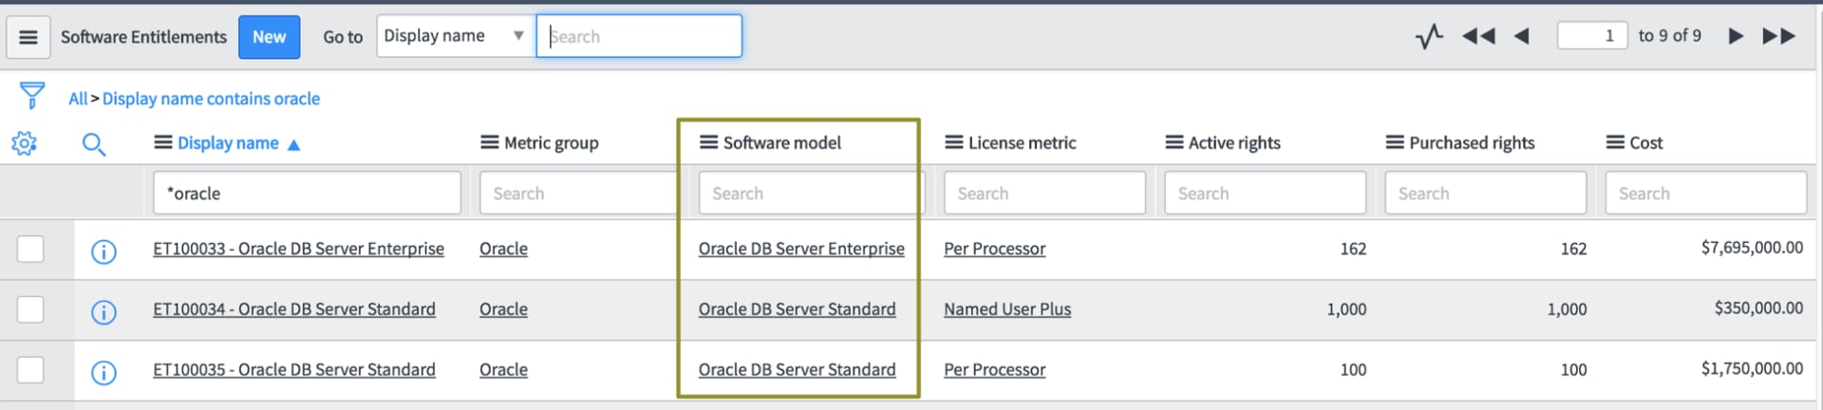Open list personalization gear icon

pyautogui.click(x=24, y=143)
